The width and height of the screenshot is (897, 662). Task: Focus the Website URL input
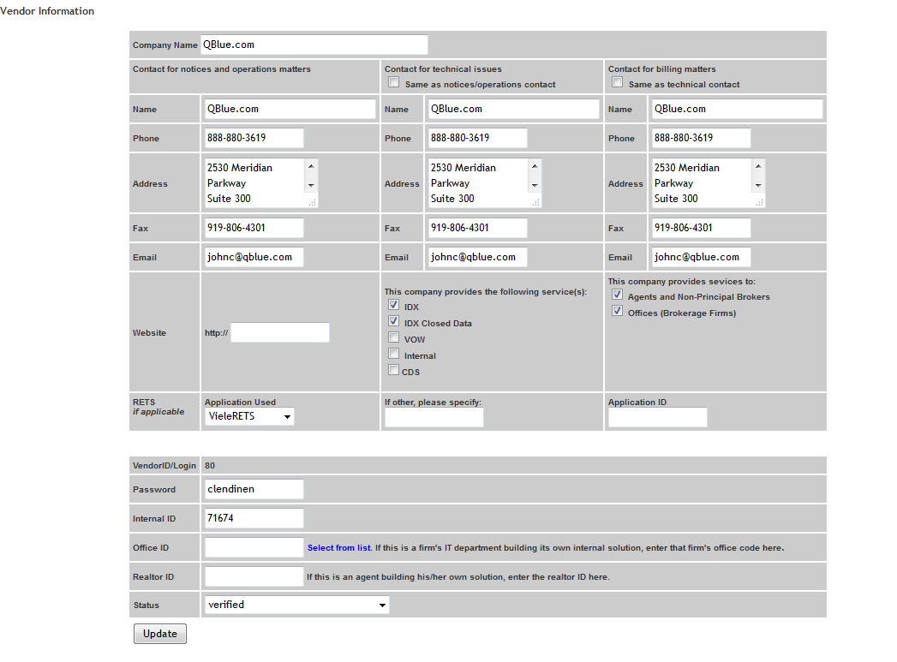tap(279, 333)
